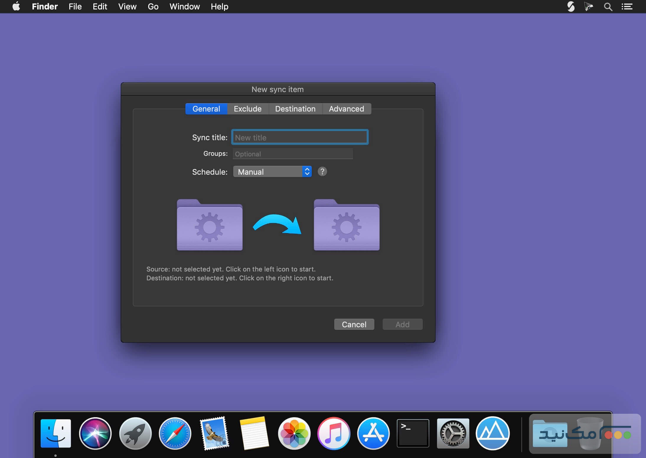Open Safari from the dock
This screenshot has height=458, width=646.
coord(175,433)
